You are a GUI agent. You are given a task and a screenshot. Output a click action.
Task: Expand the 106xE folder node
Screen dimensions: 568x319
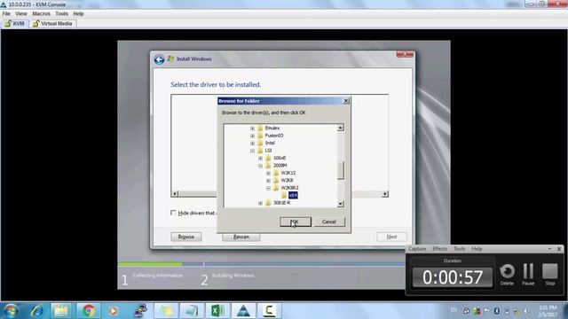click(x=260, y=158)
